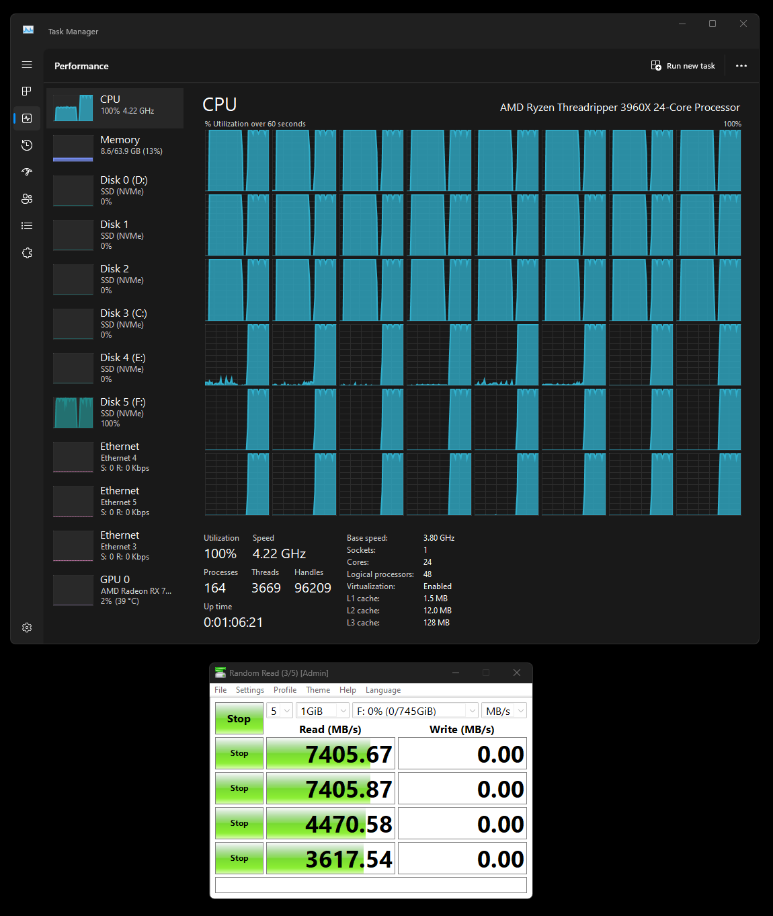Screen dimensions: 773x916
Task: Open Task Manager settings gear icon
Action: coord(27,627)
